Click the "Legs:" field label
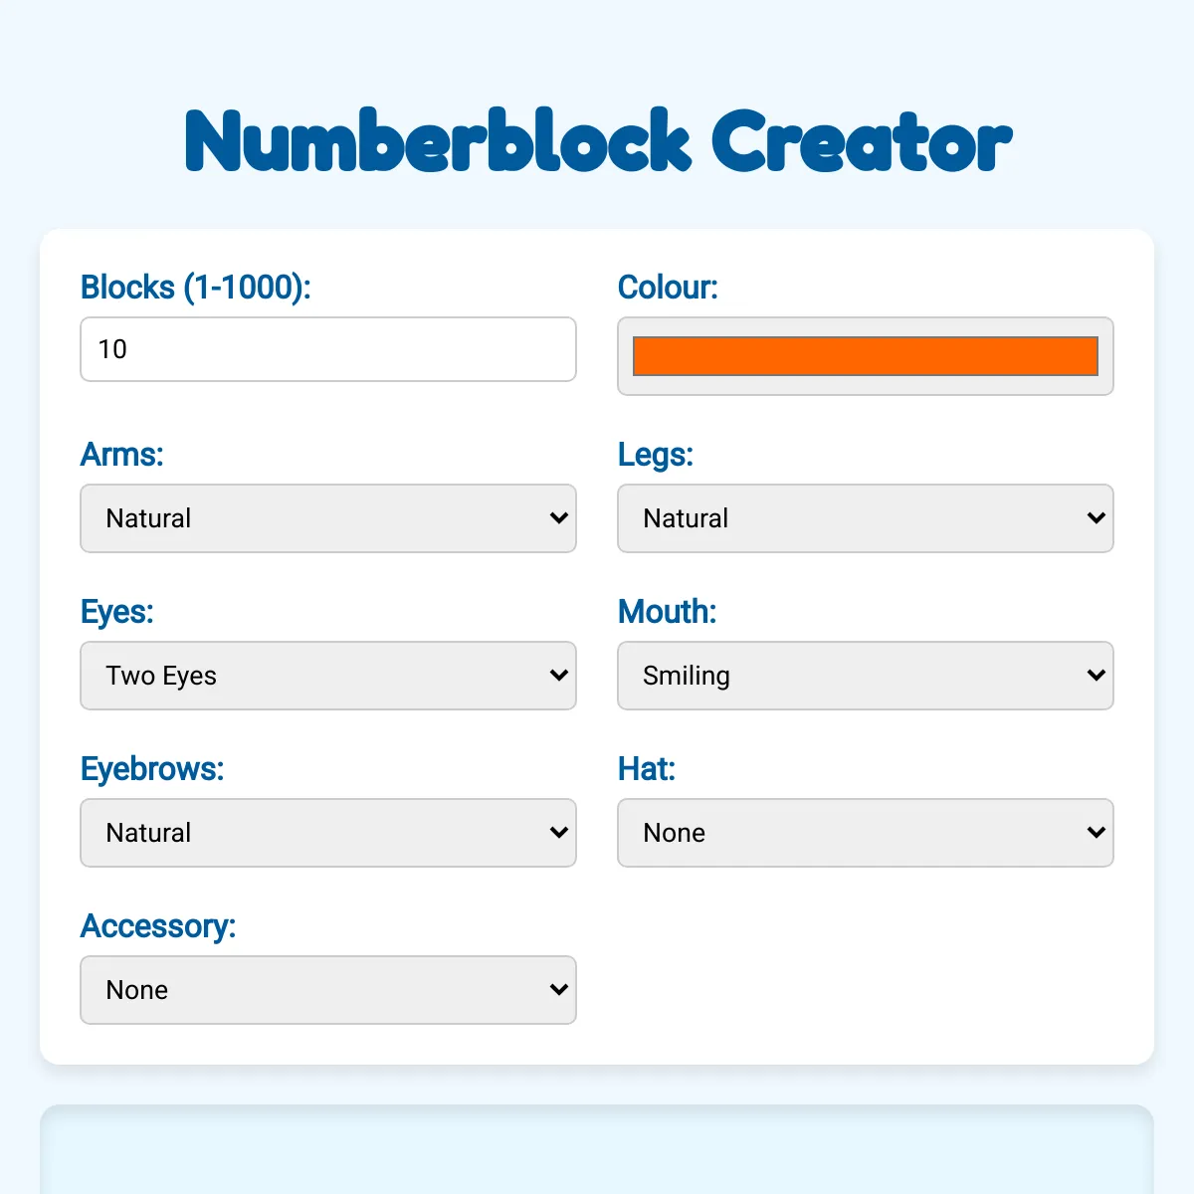This screenshot has height=1194, width=1194. click(x=656, y=455)
